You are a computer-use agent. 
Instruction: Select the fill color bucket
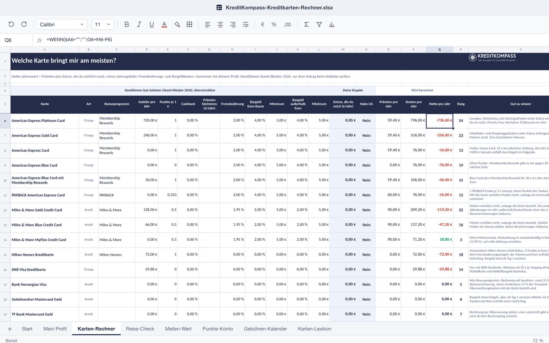click(x=177, y=24)
